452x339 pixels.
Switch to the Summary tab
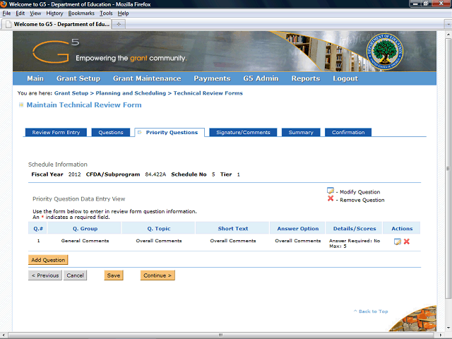[x=301, y=132]
